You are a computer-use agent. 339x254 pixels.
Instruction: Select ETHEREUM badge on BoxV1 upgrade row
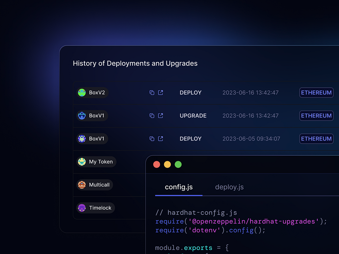click(x=316, y=115)
